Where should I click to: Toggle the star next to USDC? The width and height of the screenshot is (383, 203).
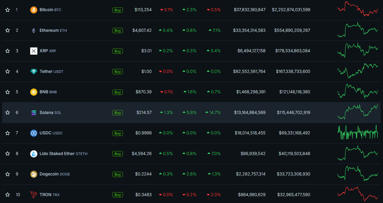pos(8,133)
